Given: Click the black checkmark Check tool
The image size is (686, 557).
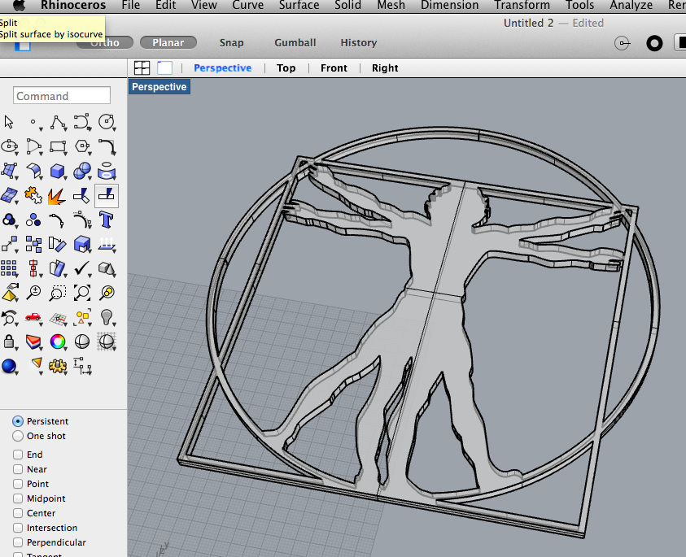Looking at the screenshot, I should 82,268.
